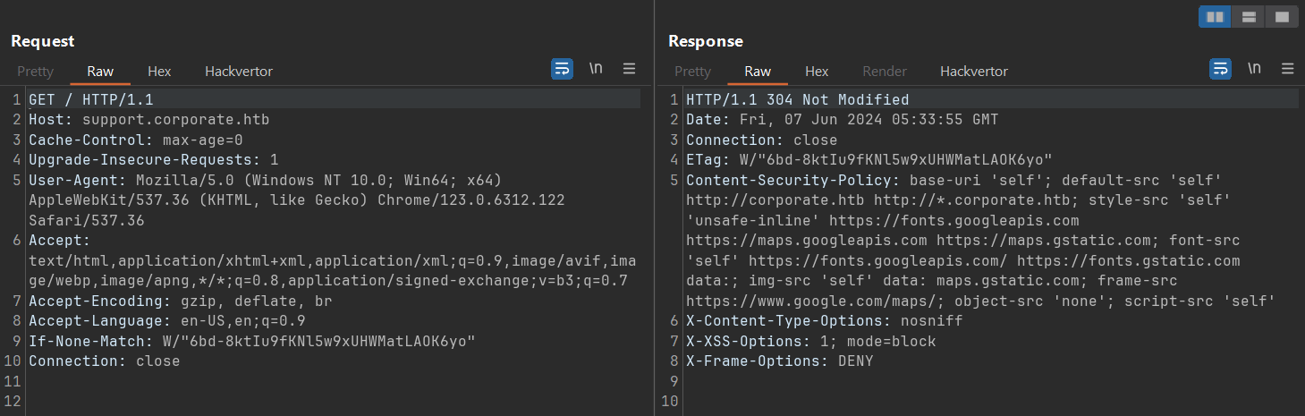The image size is (1305, 416).
Task: Click 'HTTP/1.1 304 Not Modified' status line
Action: (x=798, y=99)
